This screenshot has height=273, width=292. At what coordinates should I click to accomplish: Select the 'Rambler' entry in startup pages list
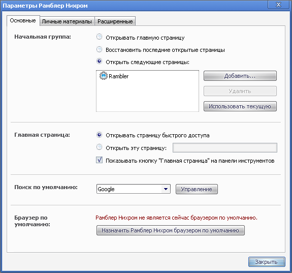pos(119,76)
